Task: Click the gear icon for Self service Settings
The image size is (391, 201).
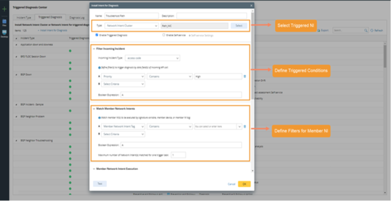Action: coord(190,35)
